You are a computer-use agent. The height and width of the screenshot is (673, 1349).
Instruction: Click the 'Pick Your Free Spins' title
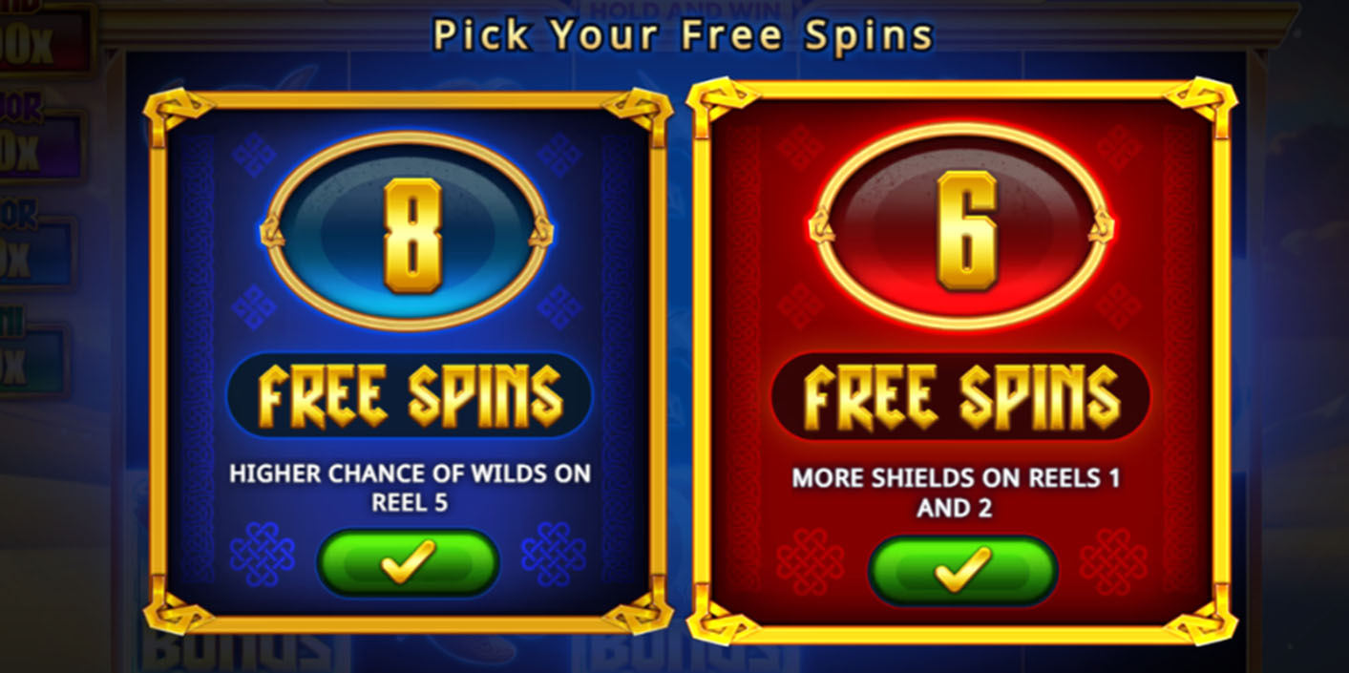tap(683, 35)
